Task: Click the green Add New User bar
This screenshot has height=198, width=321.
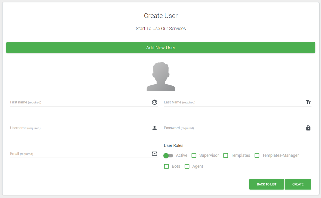Action: point(160,48)
